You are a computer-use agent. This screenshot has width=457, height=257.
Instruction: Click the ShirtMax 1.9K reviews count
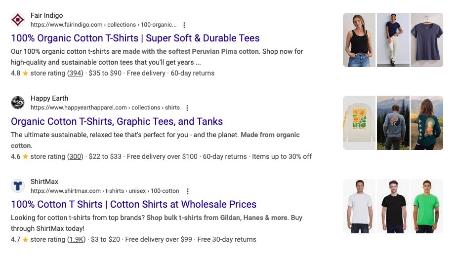[x=77, y=239]
